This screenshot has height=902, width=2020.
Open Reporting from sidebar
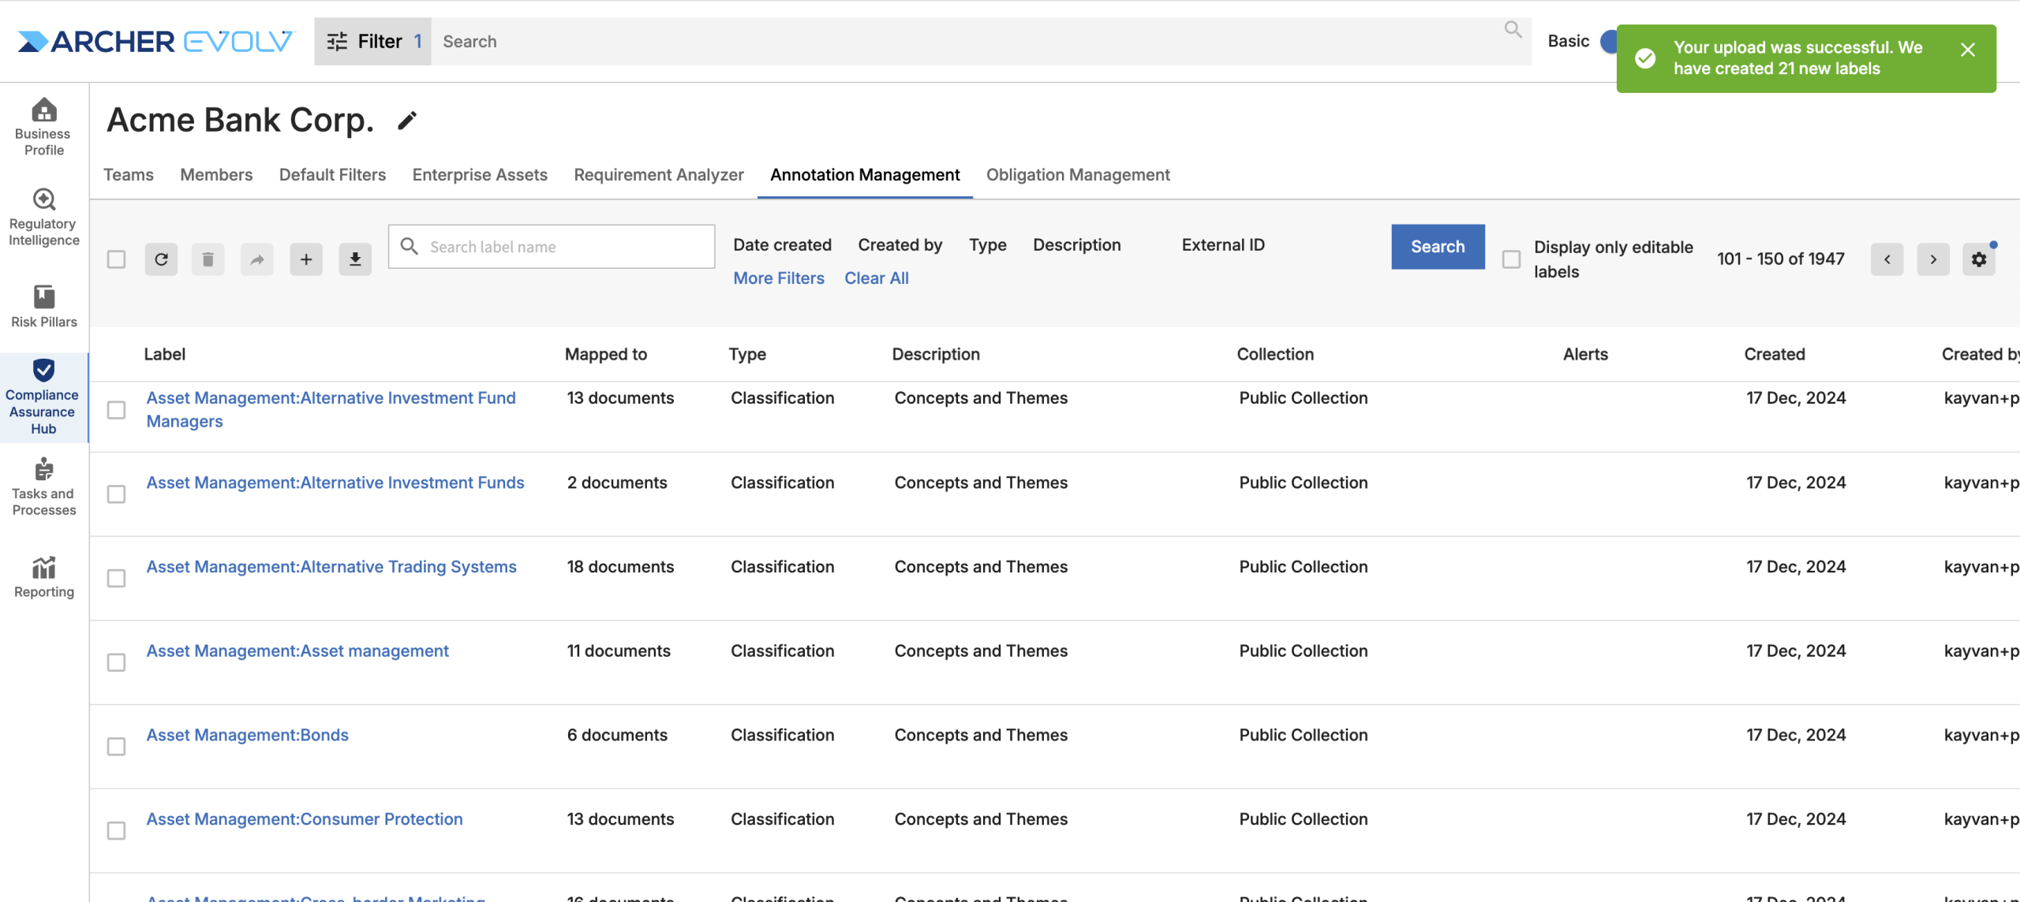coord(44,577)
